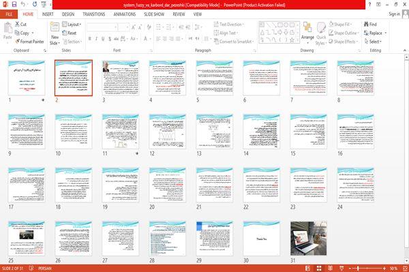Image resolution: width=409 pixels, height=272 pixels.
Task: Open the font name combo box
Action: click(102, 27)
